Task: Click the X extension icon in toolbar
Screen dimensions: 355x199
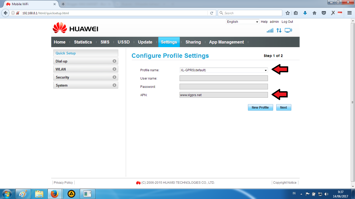Action: [x=333, y=13]
